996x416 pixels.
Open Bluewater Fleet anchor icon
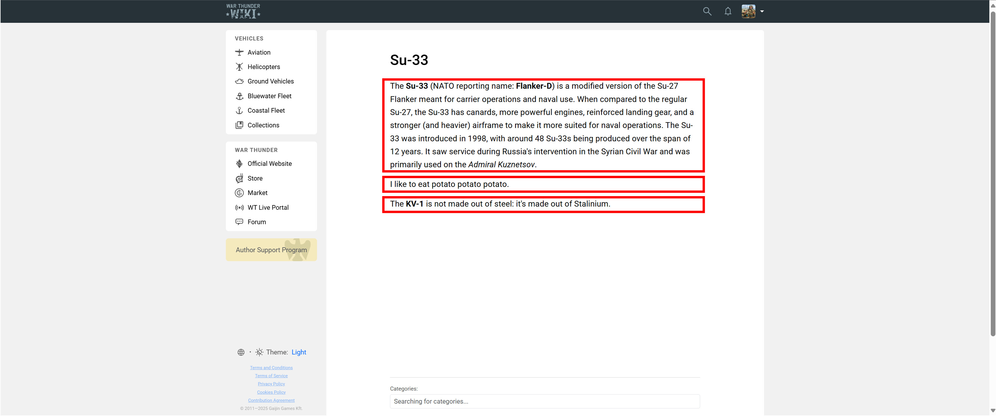point(239,96)
